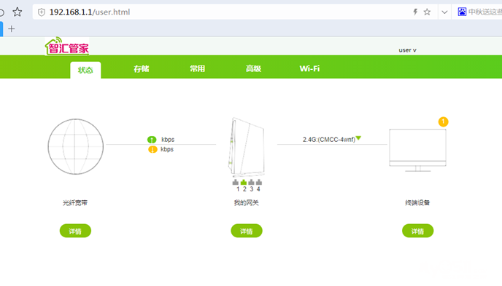Open the Wi-Fi tab
This screenshot has width=502, height=286.
pyautogui.click(x=309, y=68)
